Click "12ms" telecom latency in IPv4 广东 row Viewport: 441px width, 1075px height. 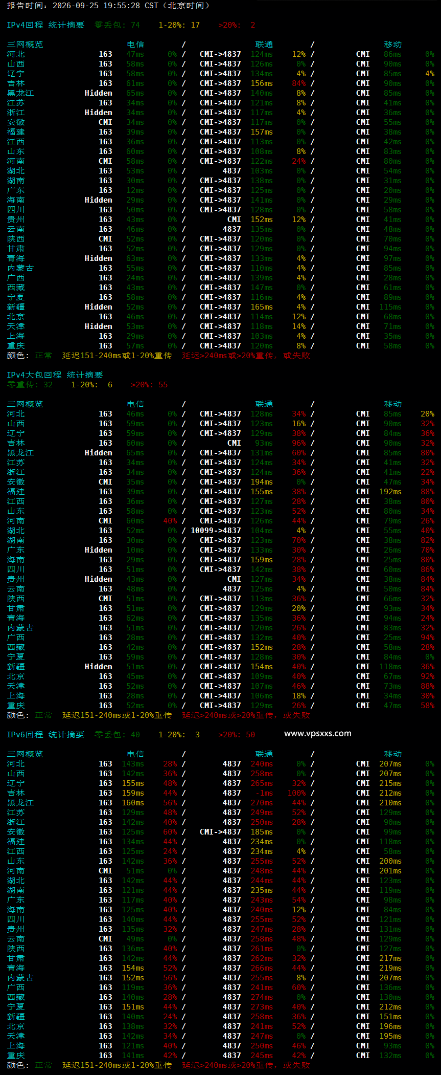135,190
